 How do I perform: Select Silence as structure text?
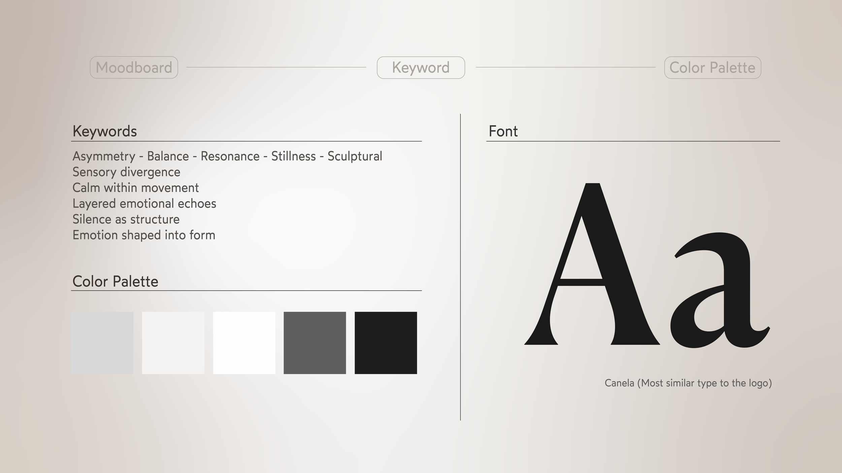pos(126,219)
